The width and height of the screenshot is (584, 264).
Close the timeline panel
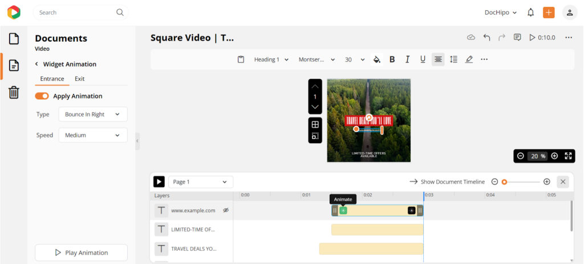563,182
